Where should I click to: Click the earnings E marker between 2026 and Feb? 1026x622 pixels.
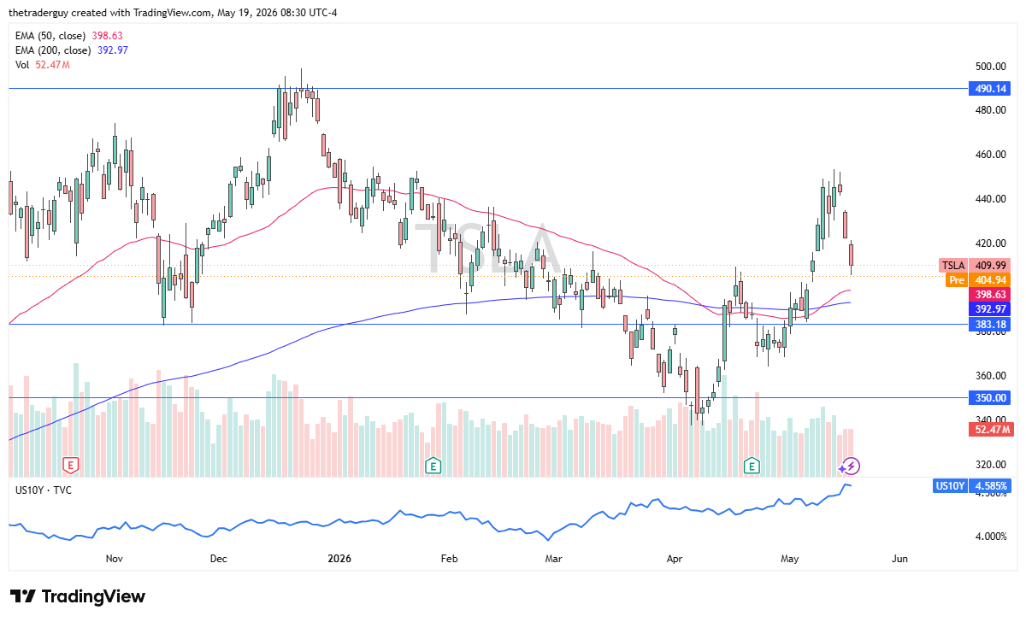(433, 466)
